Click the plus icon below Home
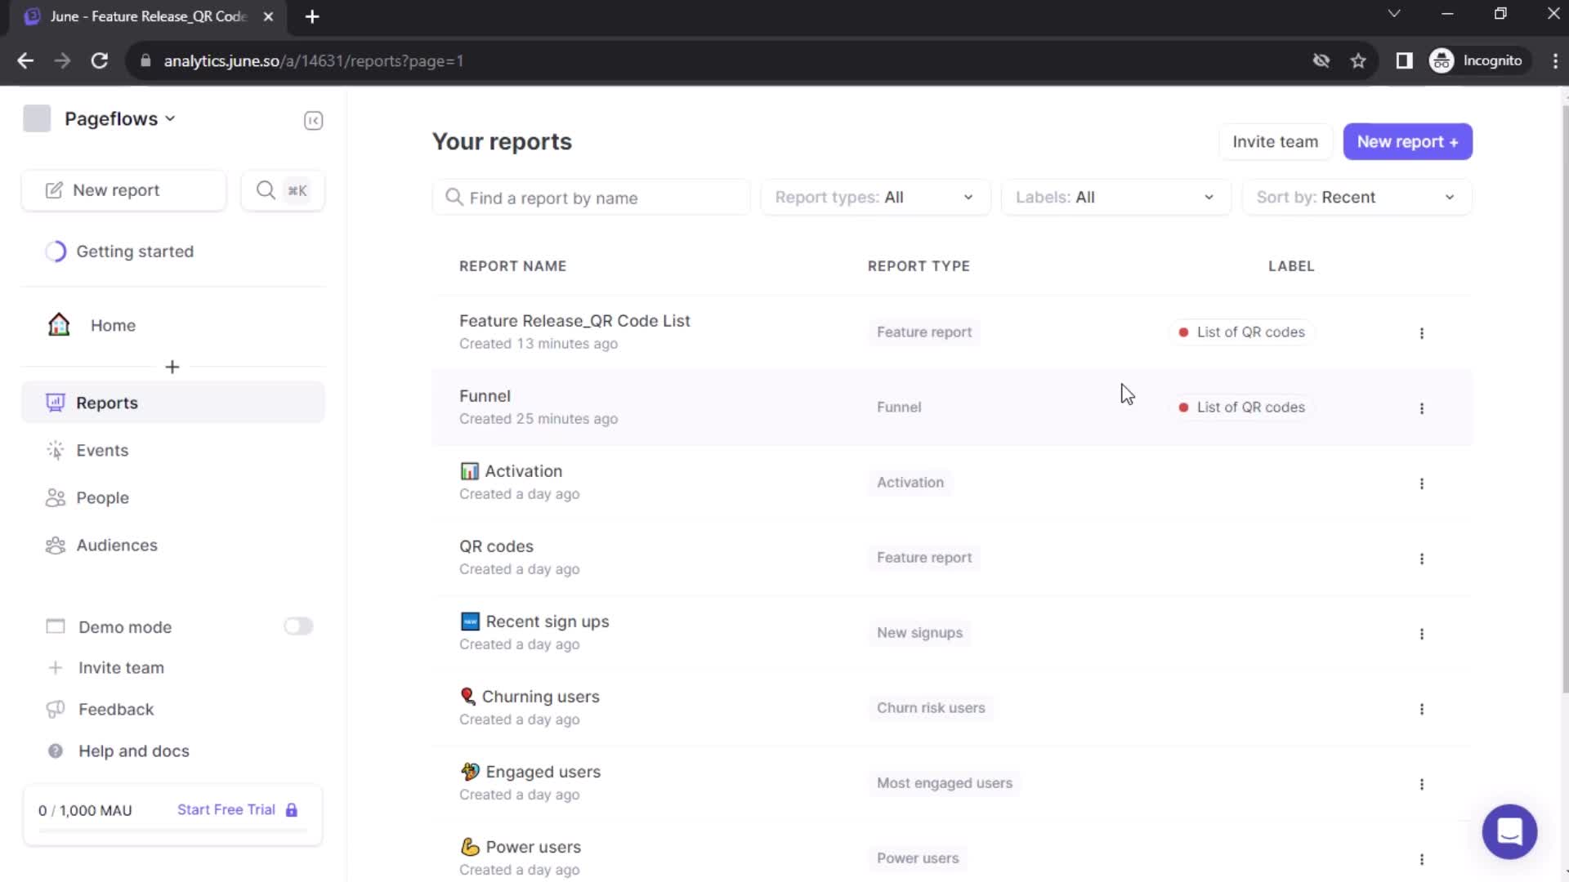The height and width of the screenshot is (882, 1569). tap(172, 367)
